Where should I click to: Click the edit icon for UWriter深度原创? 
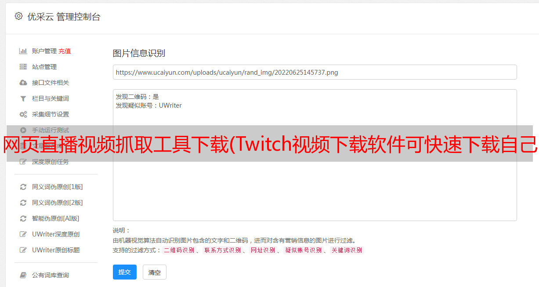point(23,234)
